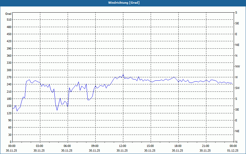This screenshot has width=246, height=154.
Task: Click the 270 degree axis label
Action: pos(9,77)
